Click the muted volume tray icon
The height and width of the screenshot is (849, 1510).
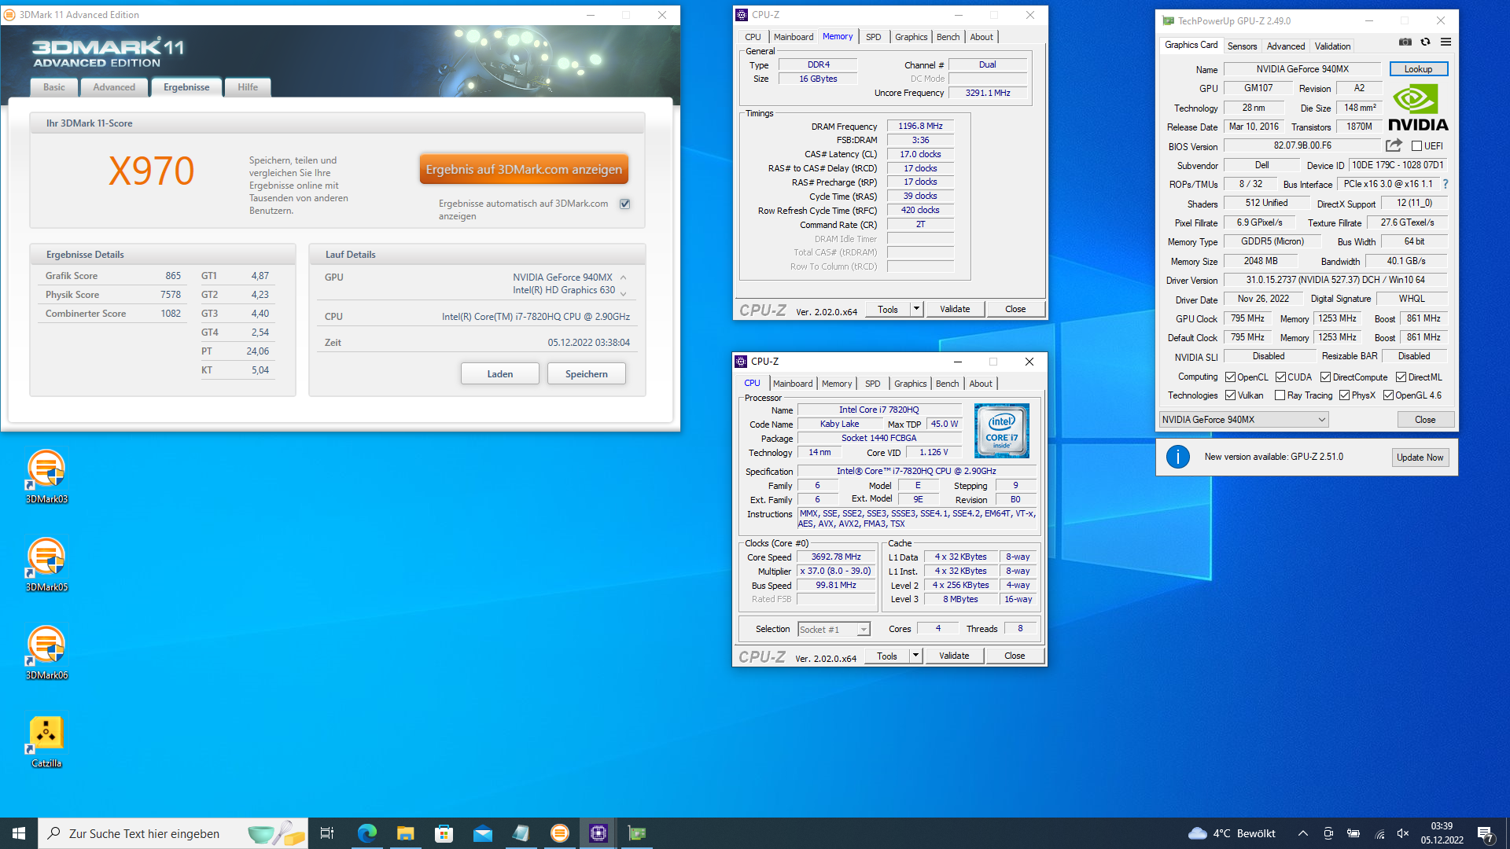(1404, 833)
